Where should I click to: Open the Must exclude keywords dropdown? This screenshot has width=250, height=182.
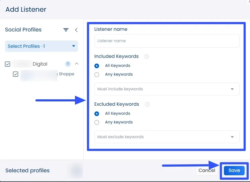pos(167,137)
